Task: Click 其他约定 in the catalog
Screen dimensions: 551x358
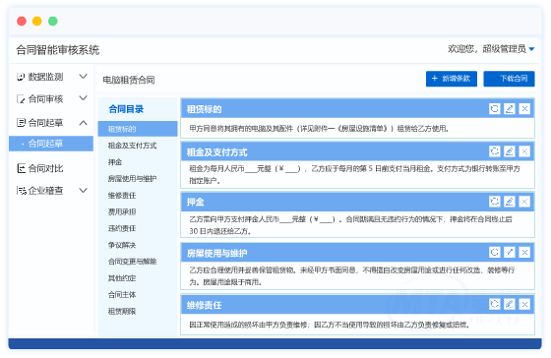Action: (122, 278)
